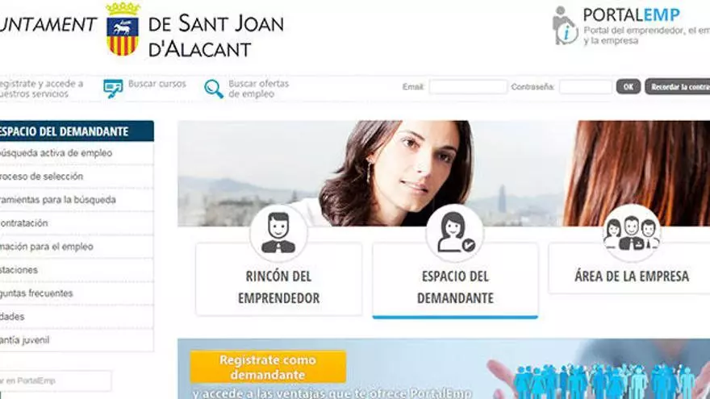Viewport: 710px width, 399px height.
Task: Click the PortalEmp info figure logo
Action: 565,25
